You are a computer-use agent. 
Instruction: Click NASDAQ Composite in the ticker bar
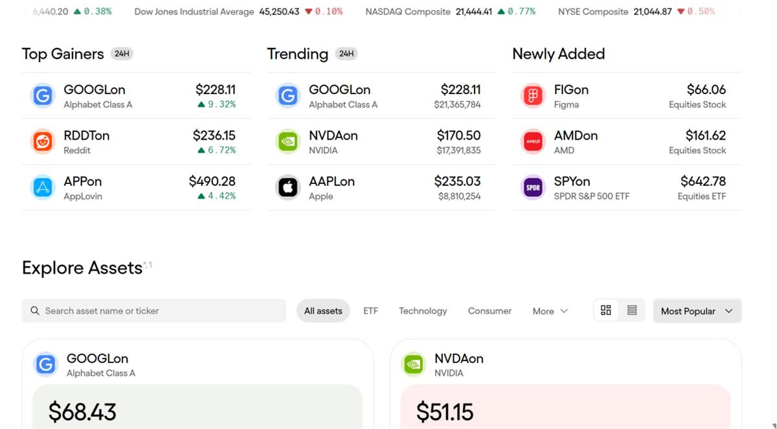tap(407, 12)
